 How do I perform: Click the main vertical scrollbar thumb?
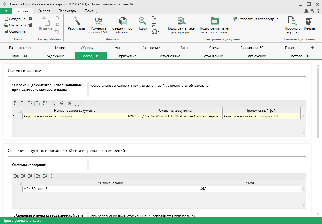tap(318, 102)
